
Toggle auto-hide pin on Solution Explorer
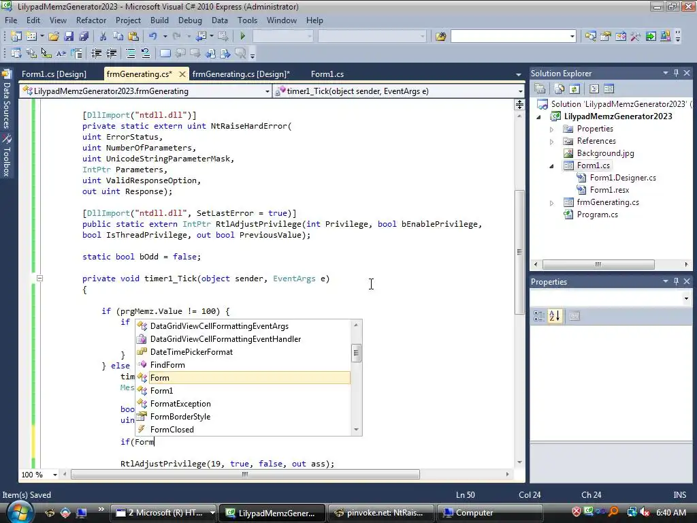click(676, 73)
